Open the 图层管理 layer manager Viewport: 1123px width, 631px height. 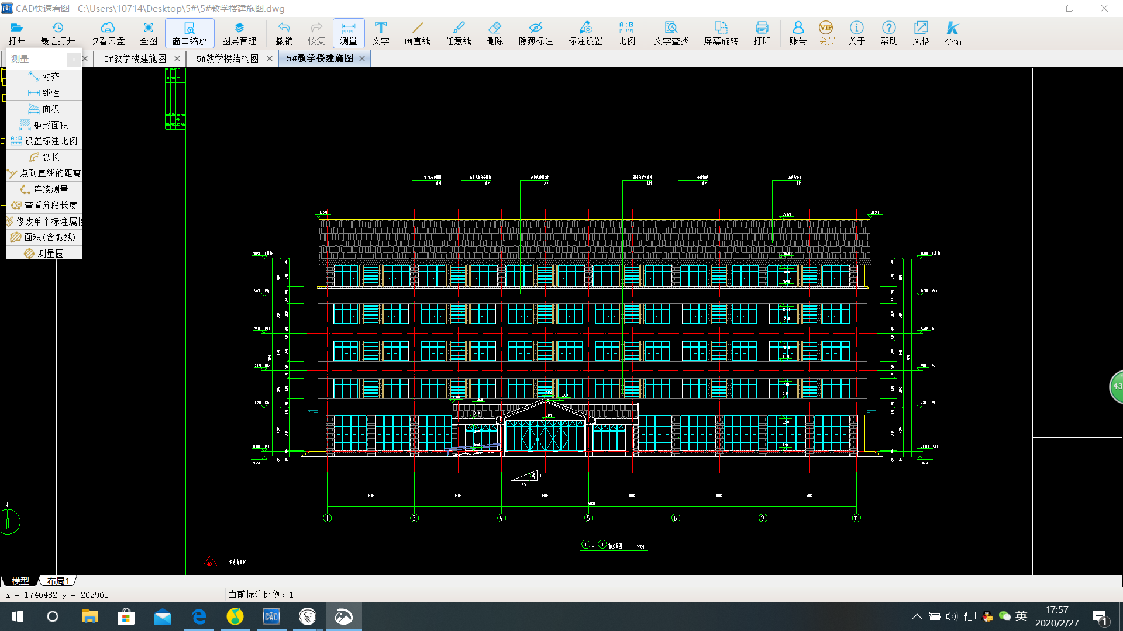tap(239, 33)
